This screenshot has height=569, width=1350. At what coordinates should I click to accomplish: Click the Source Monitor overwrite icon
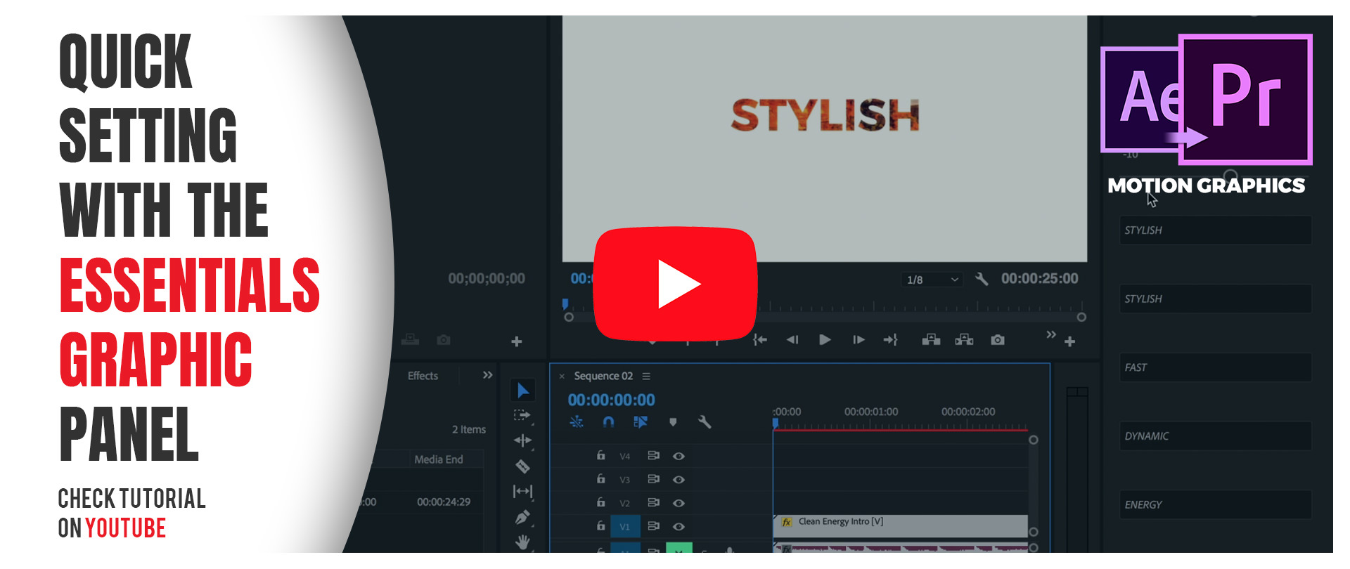410,340
